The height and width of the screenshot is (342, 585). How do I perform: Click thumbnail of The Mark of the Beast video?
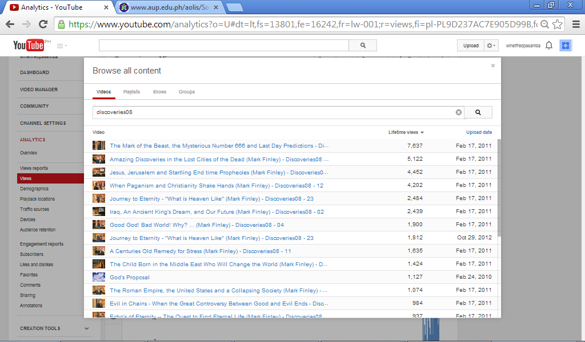pos(99,145)
